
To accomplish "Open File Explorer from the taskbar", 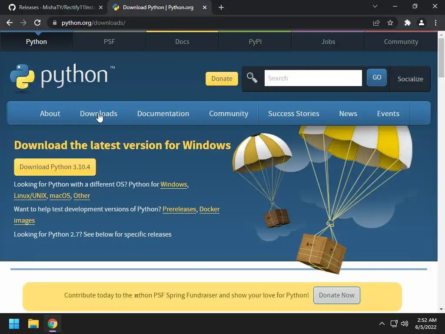I will pyautogui.click(x=33, y=324).
